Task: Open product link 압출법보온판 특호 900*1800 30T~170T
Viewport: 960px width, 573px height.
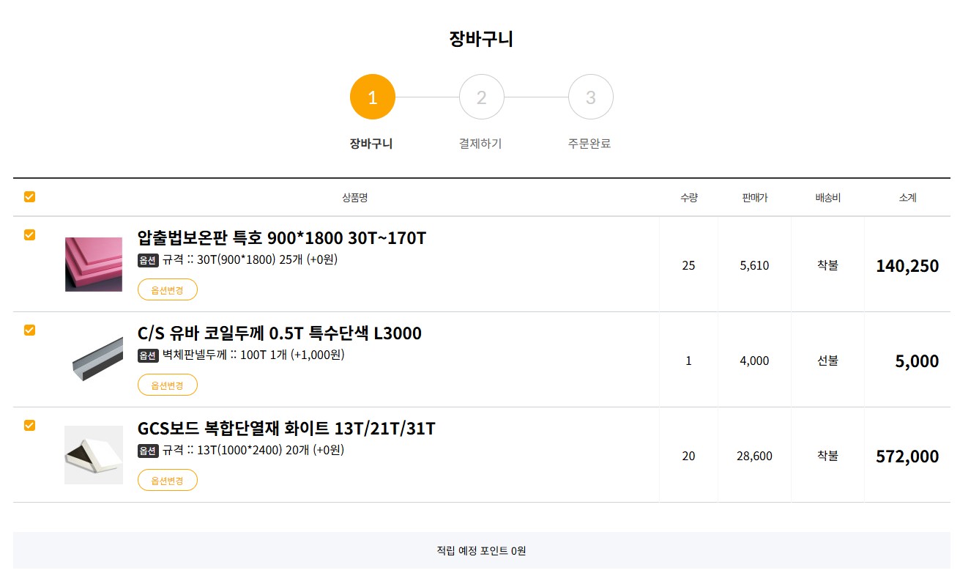Action: pos(282,238)
